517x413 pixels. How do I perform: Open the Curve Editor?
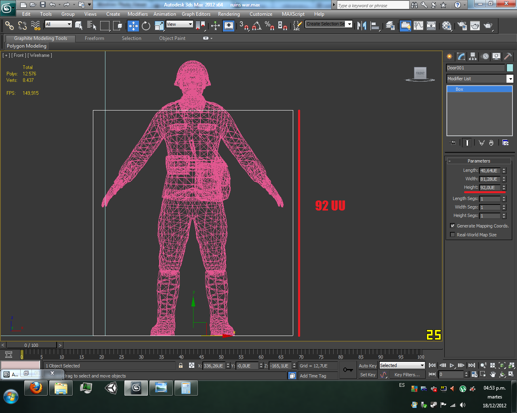(419, 26)
